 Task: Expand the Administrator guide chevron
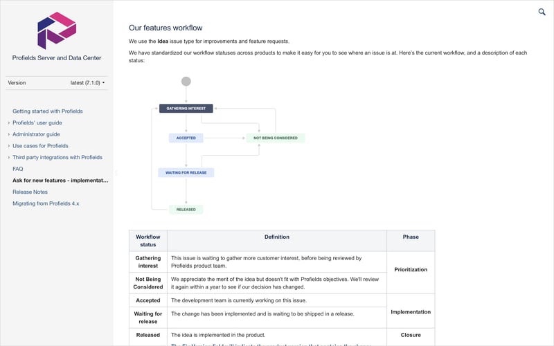coord(9,134)
